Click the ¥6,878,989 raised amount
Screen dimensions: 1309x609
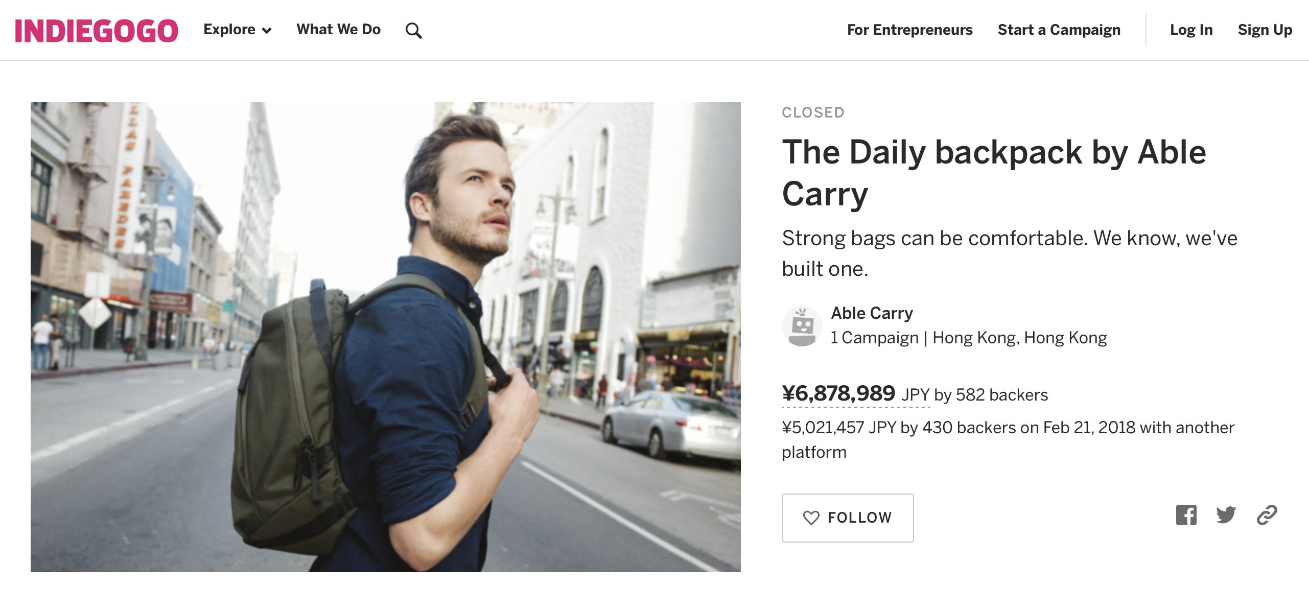coord(838,393)
